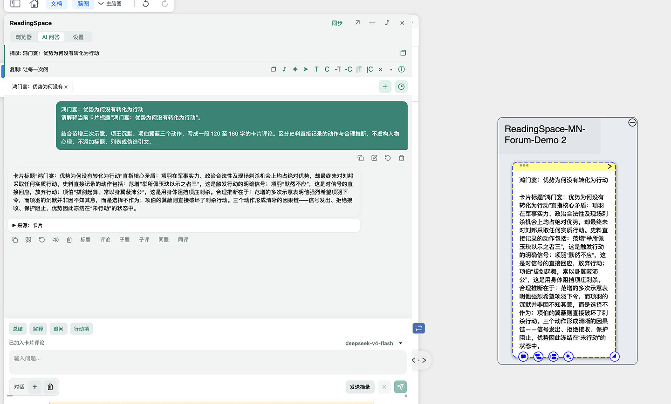Screen dimensions: 671x404
Task: Add AI answer as 同评
Action: (x=183, y=240)
